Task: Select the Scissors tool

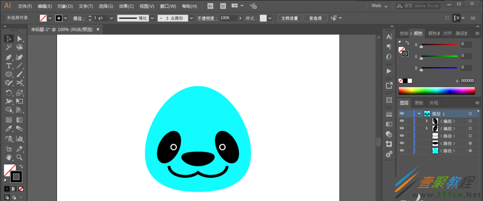Action: (19, 83)
